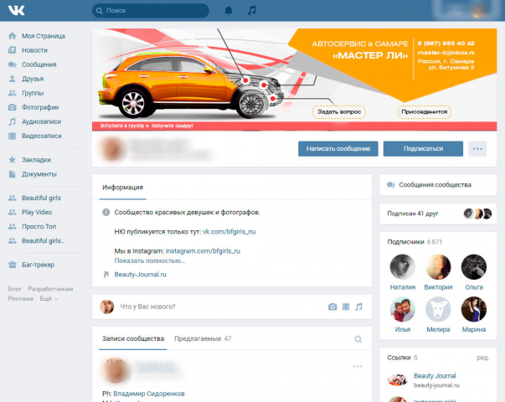Click the VK logo in header
This screenshot has height=402, width=505.
click(17, 10)
